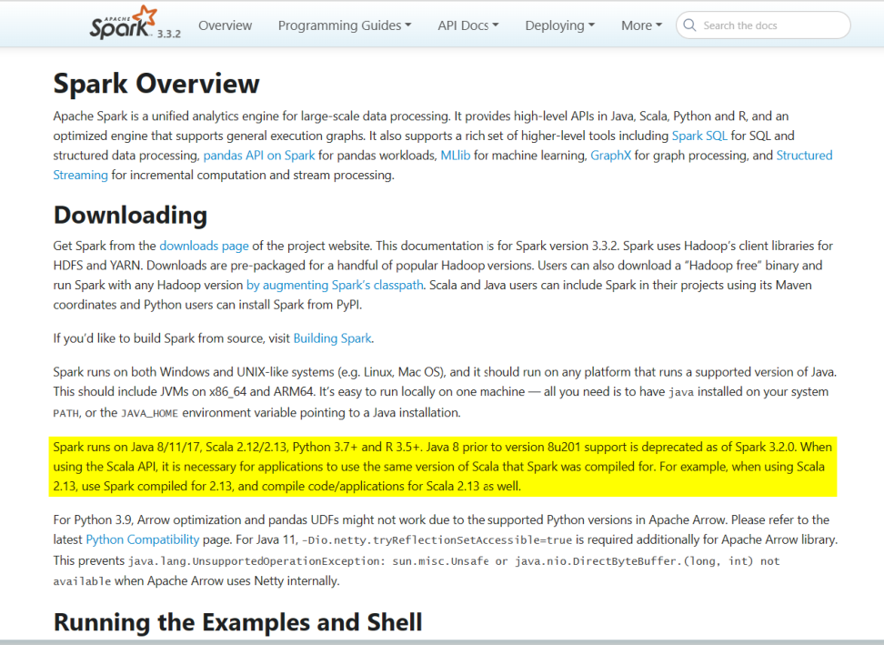Open by augmenting Spark's classpath link
Image resolution: width=884 pixels, height=645 pixels.
335,286
